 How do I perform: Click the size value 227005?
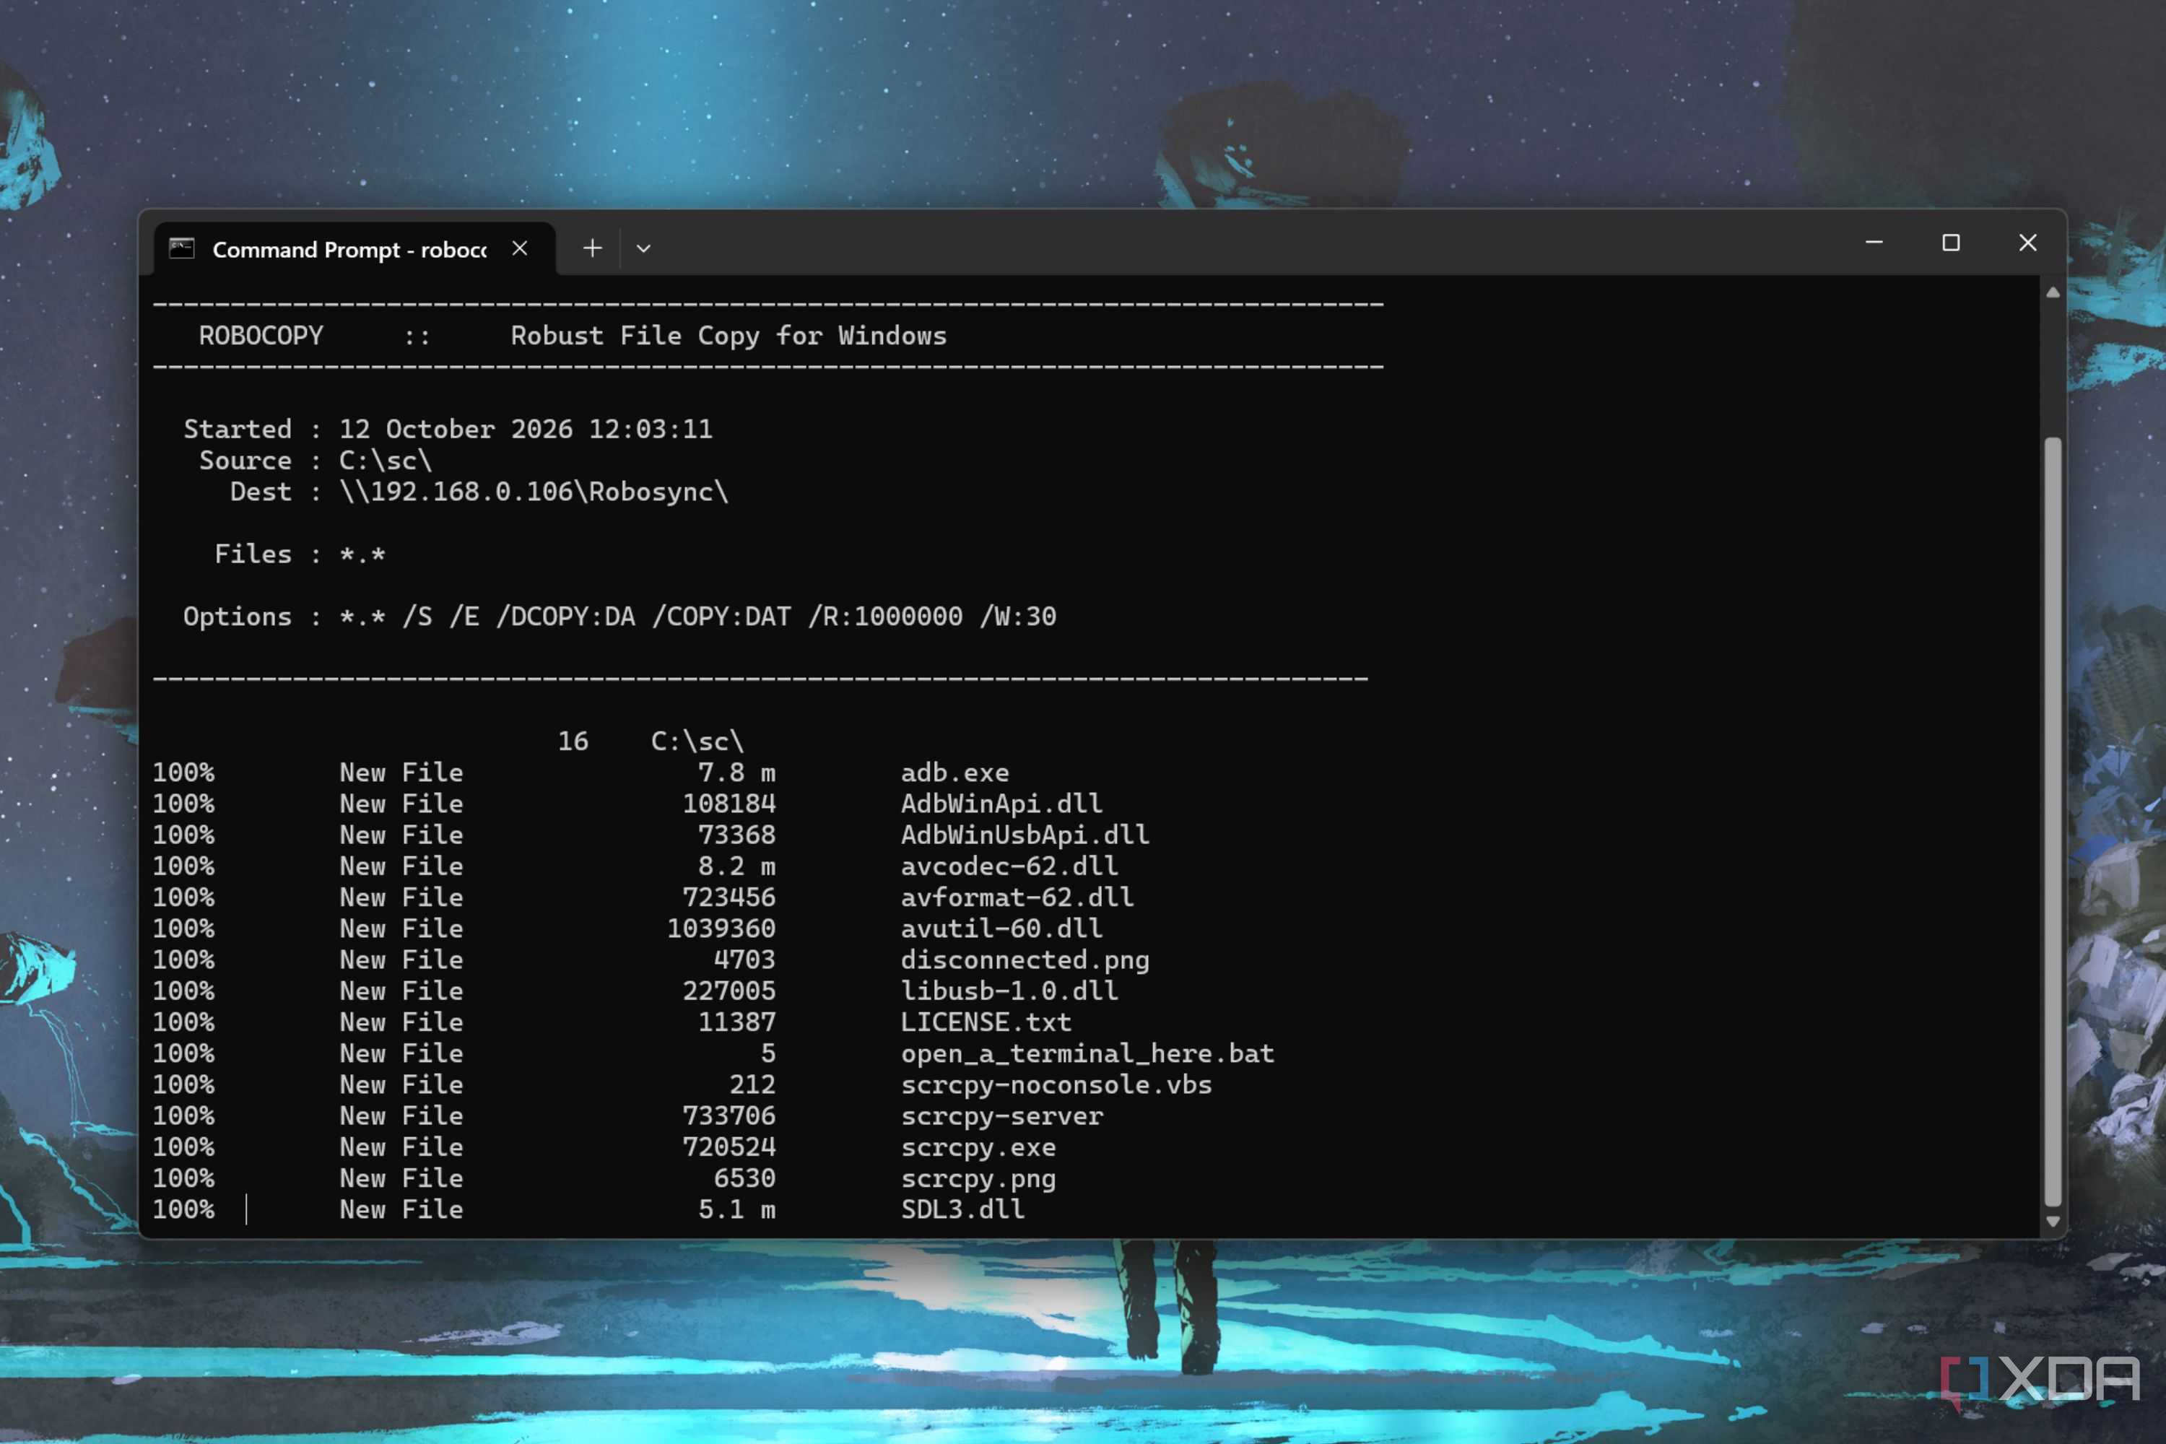[x=728, y=991]
